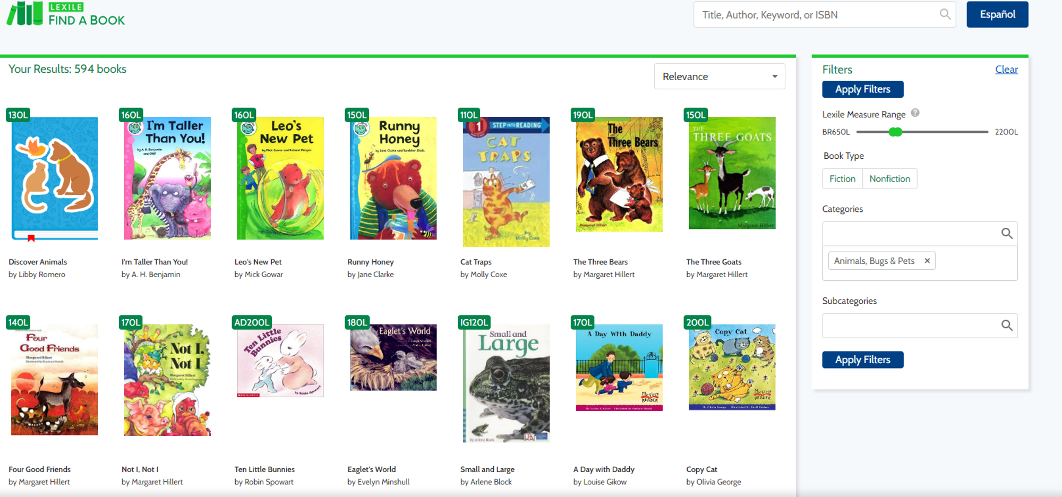Open the A Day with Daddy cover

click(x=619, y=367)
